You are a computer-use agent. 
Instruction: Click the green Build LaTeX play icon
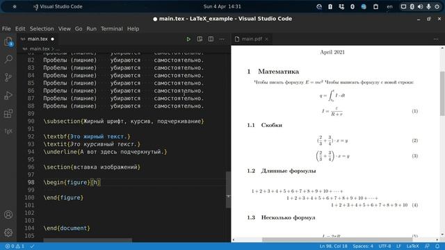[188, 39]
